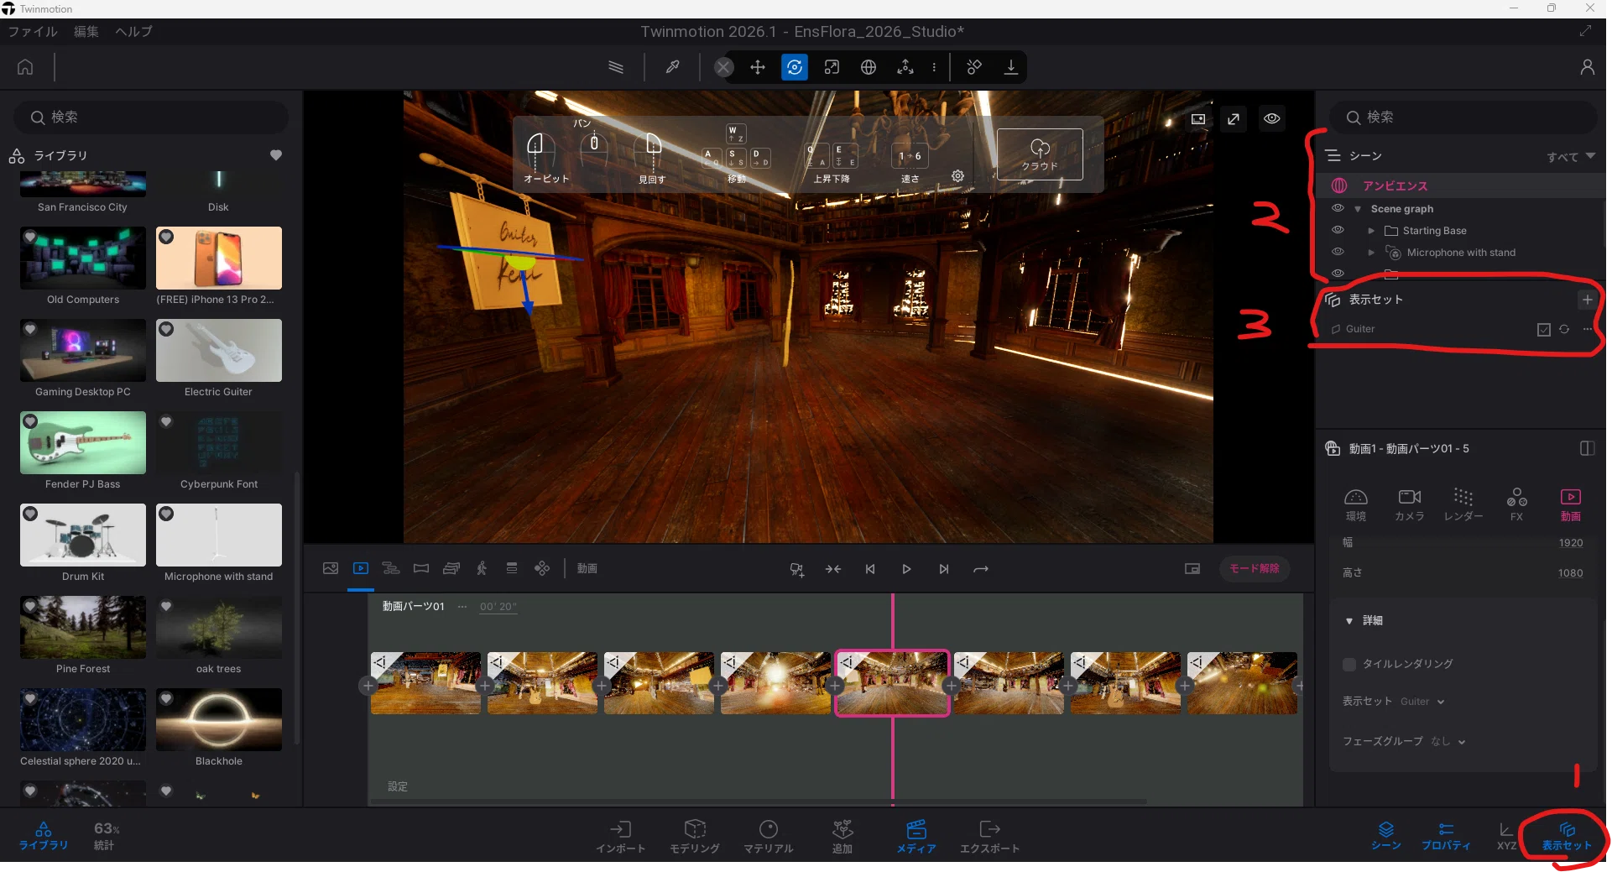The width and height of the screenshot is (1612, 872).
Task: Collapse the Scene graph tree
Action: coord(1358,209)
